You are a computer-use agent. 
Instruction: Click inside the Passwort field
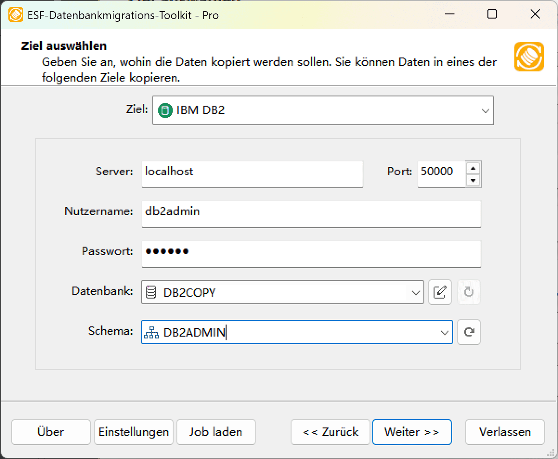click(311, 254)
